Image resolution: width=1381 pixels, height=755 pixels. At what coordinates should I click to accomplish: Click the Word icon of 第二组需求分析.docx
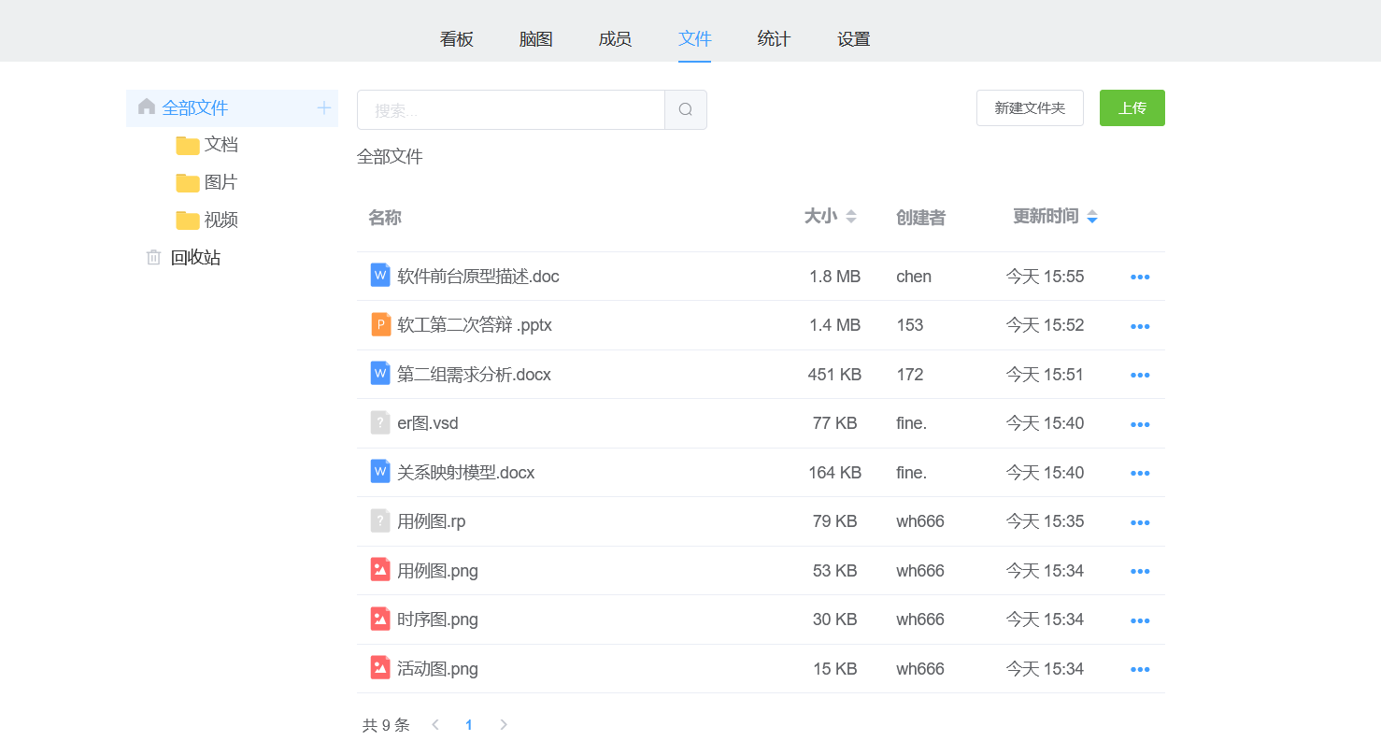click(x=380, y=374)
